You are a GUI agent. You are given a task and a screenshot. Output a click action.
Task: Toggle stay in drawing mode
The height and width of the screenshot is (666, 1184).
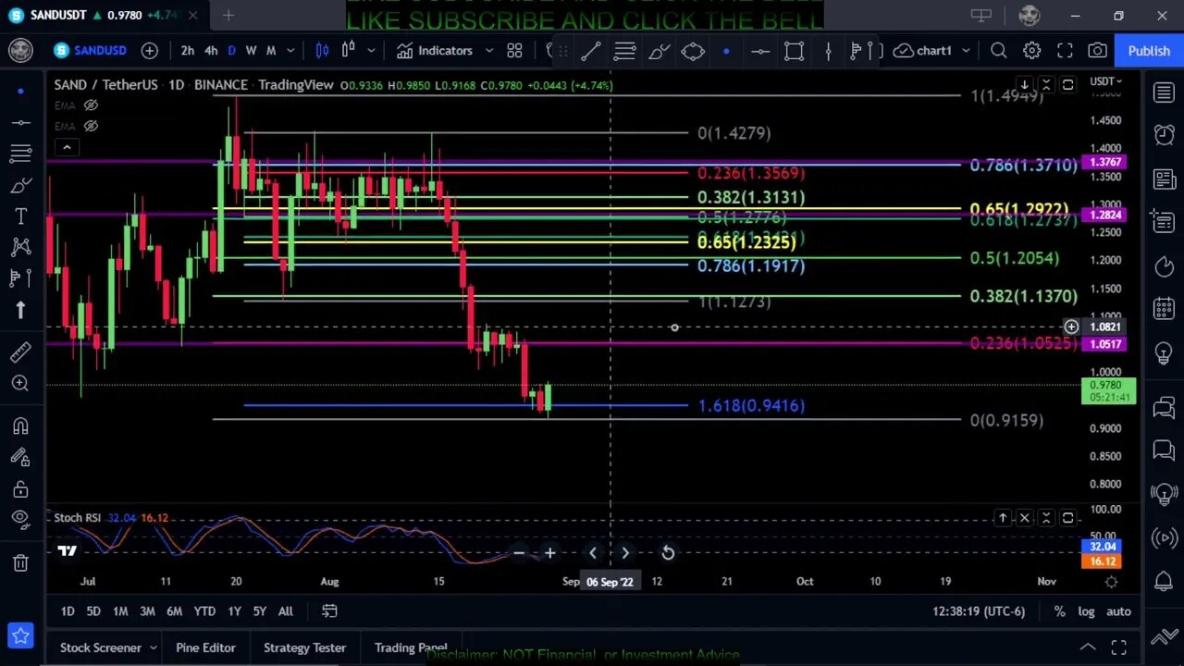[x=20, y=457]
